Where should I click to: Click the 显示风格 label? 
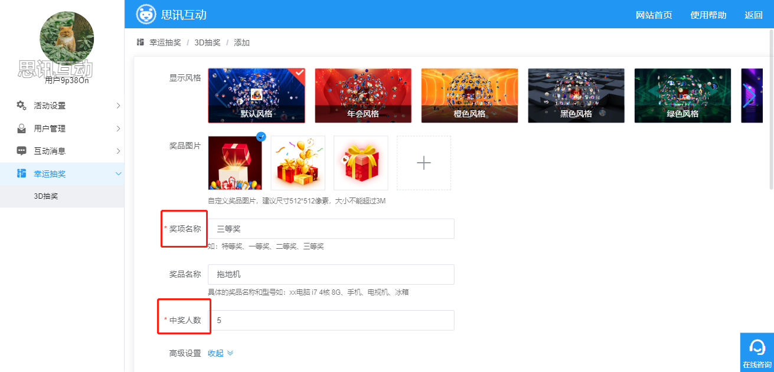point(185,77)
